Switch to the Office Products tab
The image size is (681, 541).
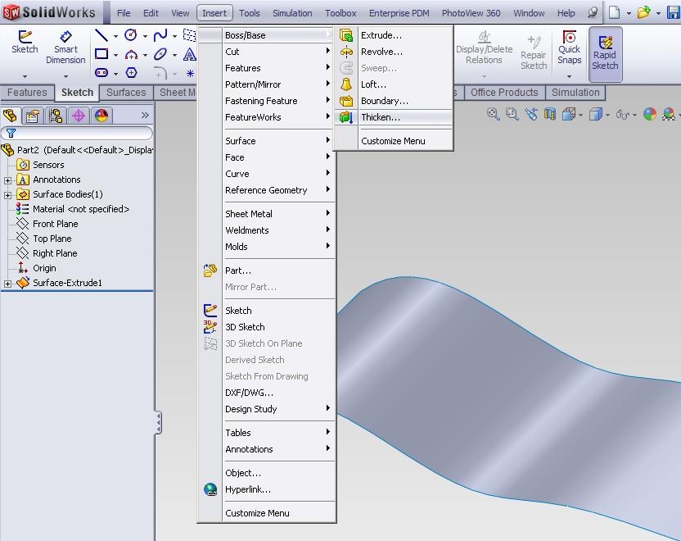coord(504,92)
